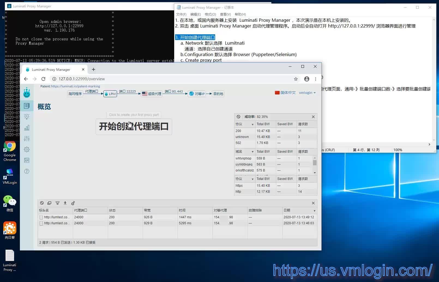Open the luminati.io patent-marking link
Screen dimensions: 439x282
pyautogui.click(x=76, y=86)
